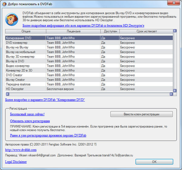Image resolution: width=182 pixels, height=170 pixels.
Task: Click the horizontal scroll right arrow
Action: (171, 94)
